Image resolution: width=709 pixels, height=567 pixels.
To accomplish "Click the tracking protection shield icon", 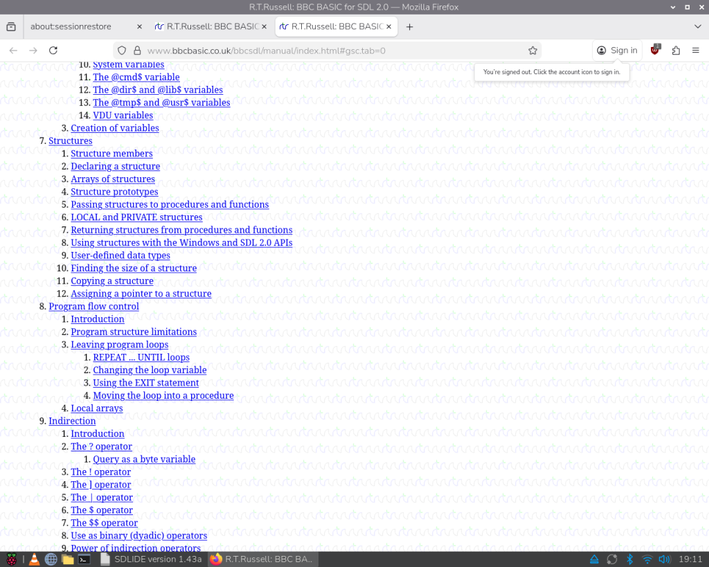I will coord(122,51).
